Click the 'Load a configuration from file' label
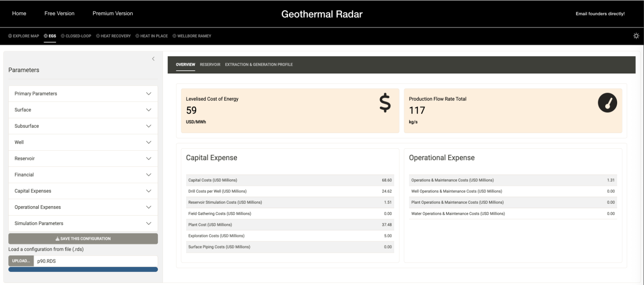This screenshot has height=285, width=644. [46, 249]
